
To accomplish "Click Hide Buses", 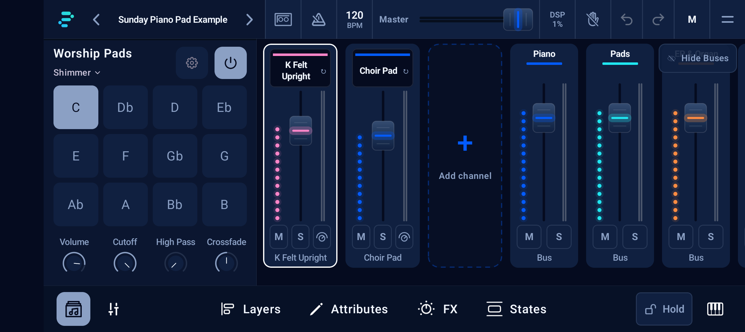I will [x=698, y=58].
